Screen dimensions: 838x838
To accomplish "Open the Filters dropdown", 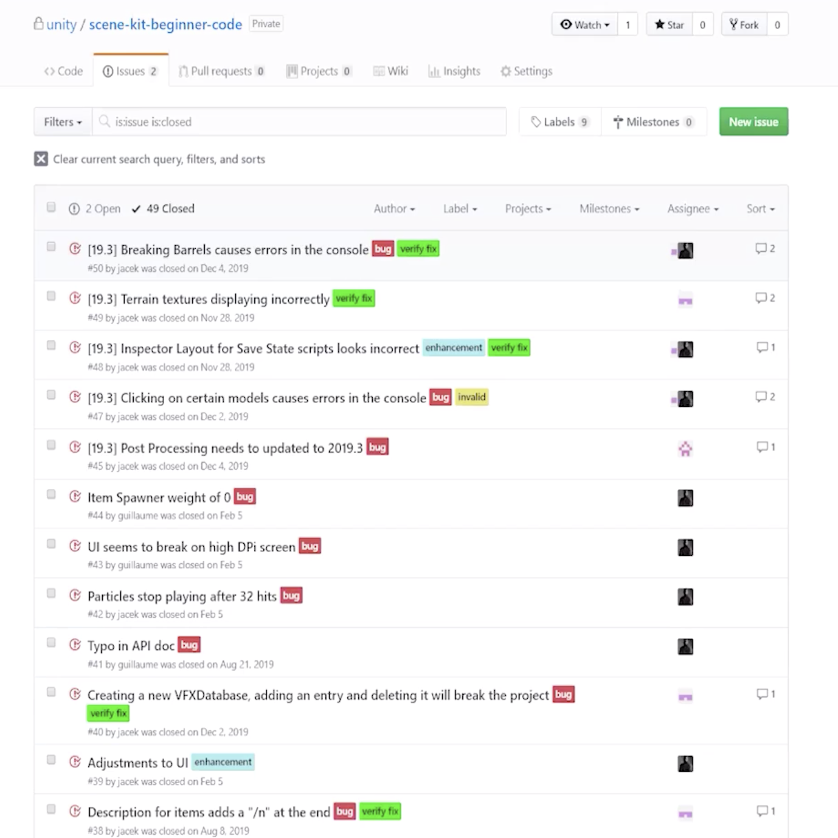I will 63,122.
